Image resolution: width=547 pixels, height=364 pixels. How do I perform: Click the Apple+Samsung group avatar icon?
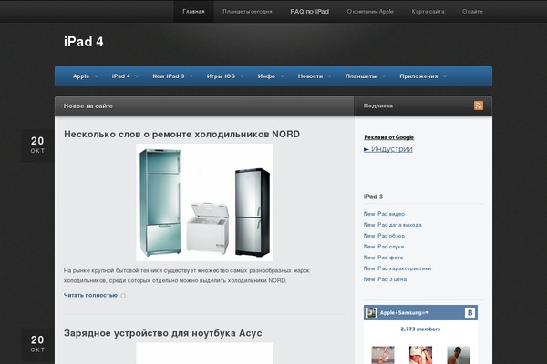371,312
